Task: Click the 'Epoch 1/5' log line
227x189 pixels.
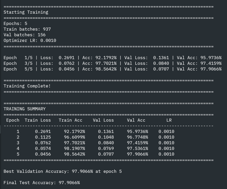Action: [x=112, y=58]
